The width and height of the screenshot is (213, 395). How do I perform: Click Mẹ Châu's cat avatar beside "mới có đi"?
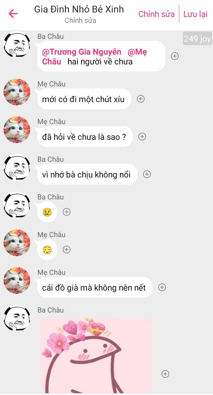[17, 92]
